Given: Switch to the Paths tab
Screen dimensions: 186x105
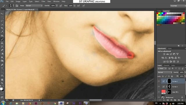Looking at the screenshot, I should (x=173, y=65).
